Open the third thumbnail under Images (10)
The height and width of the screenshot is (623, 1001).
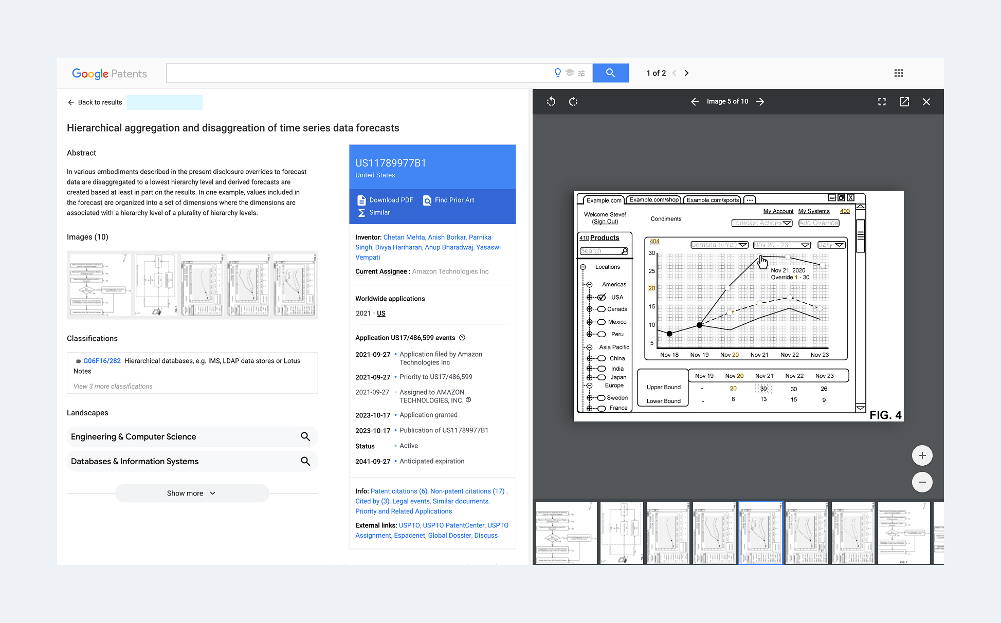202,285
